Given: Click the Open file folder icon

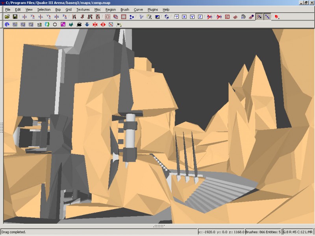Looking at the screenshot, I should (x=7, y=17).
